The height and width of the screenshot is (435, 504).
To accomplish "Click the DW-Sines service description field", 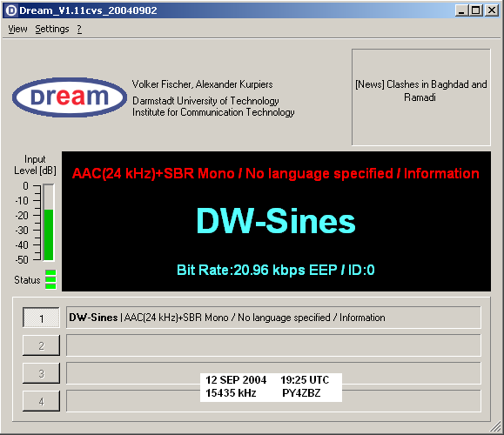I will coord(273,318).
